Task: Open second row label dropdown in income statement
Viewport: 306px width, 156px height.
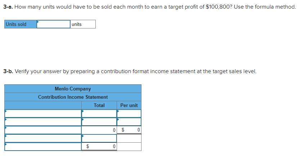Action: 43,122
